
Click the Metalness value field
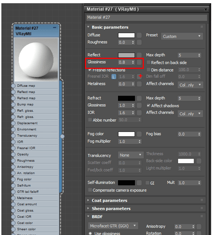point(125,84)
